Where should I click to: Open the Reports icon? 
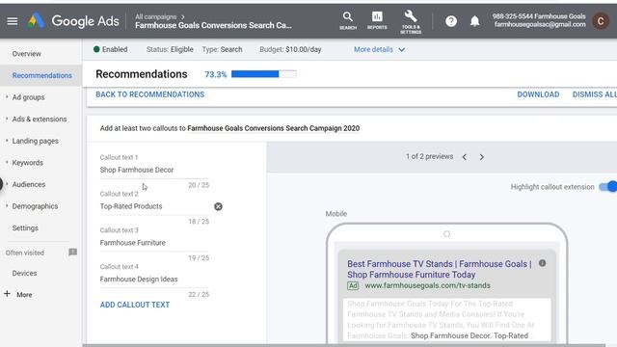coord(377,20)
